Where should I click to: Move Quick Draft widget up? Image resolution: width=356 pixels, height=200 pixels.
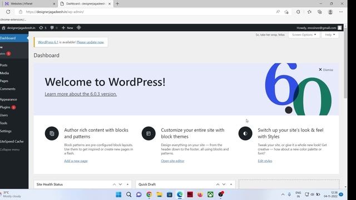[x=217, y=184]
